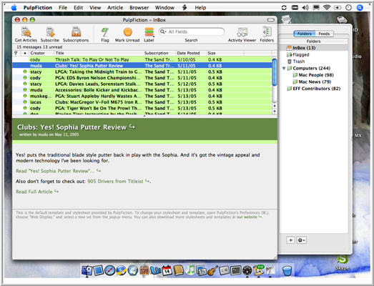This screenshot has width=374, height=286.
Task: Open the Browser menu
Action: (x=139, y=8)
